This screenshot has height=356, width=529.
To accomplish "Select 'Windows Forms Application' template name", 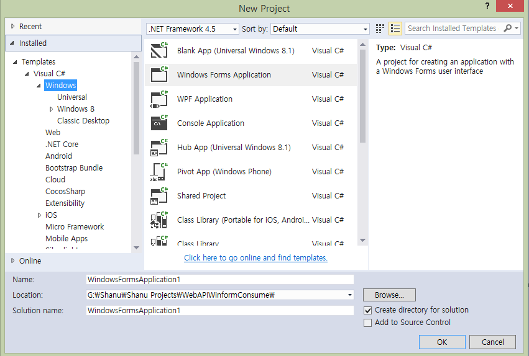I will pyautogui.click(x=224, y=74).
